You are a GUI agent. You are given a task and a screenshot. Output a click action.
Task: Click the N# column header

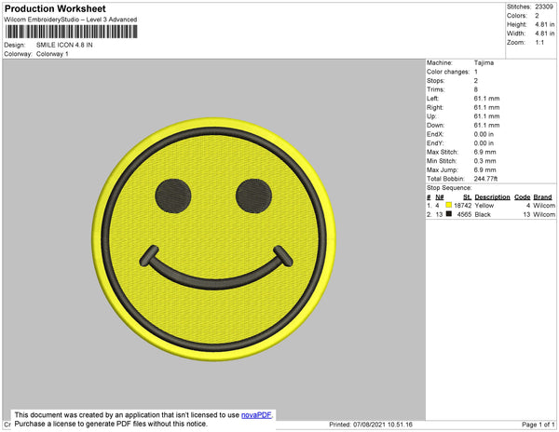440,197
